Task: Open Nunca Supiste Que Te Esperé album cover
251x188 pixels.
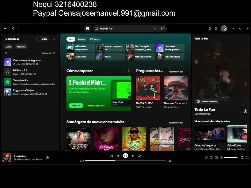Action: point(78,139)
